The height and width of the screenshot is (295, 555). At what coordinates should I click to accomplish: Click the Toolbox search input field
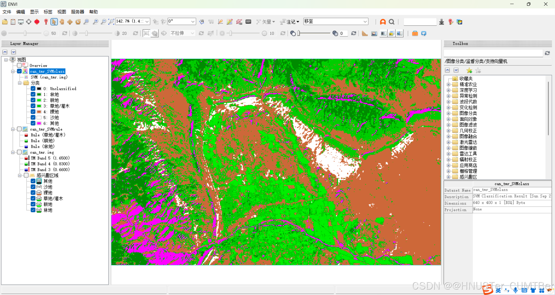[493, 53]
